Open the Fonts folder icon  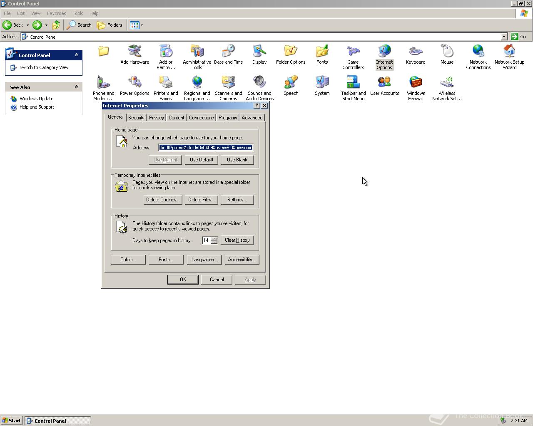(322, 54)
